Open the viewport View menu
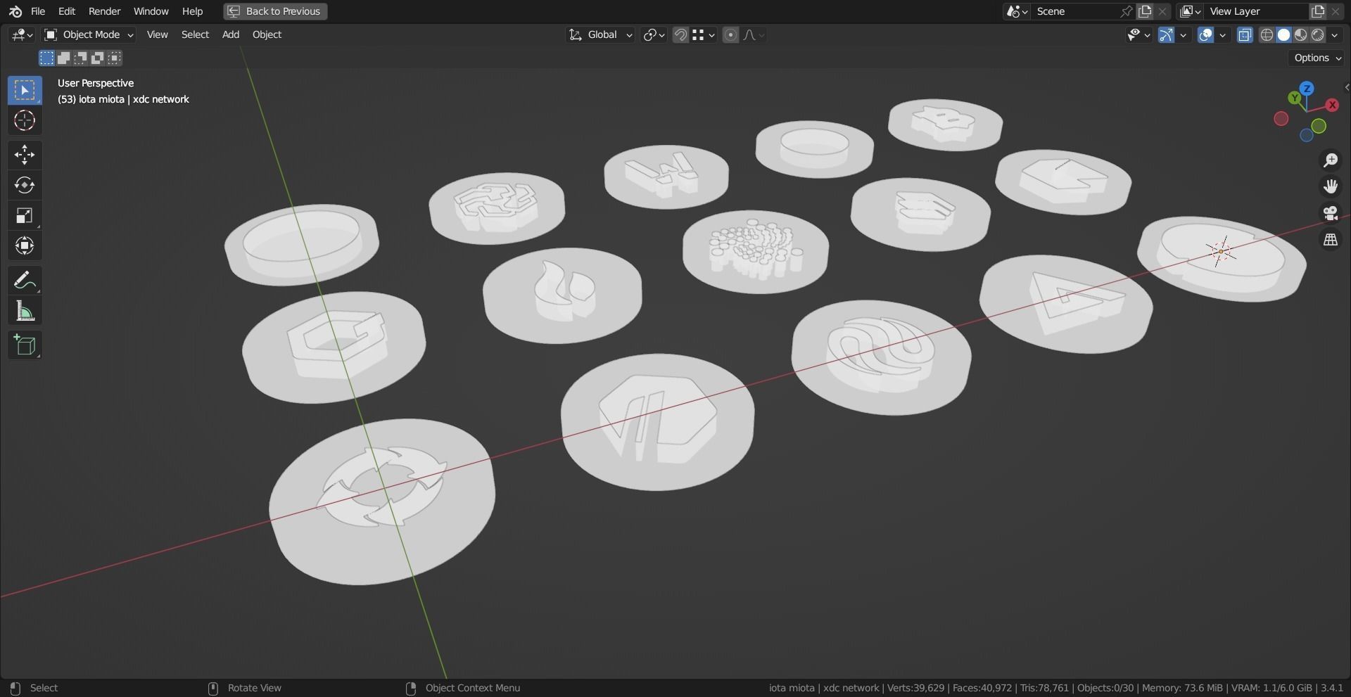Image resolution: width=1351 pixels, height=697 pixels. click(157, 34)
